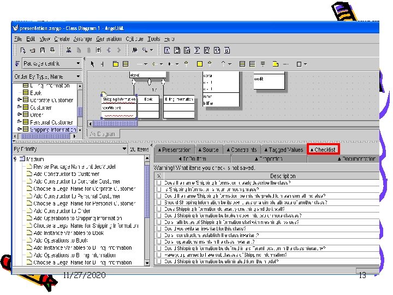Select Shipping Information in explorer tree

tap(53, 129)
